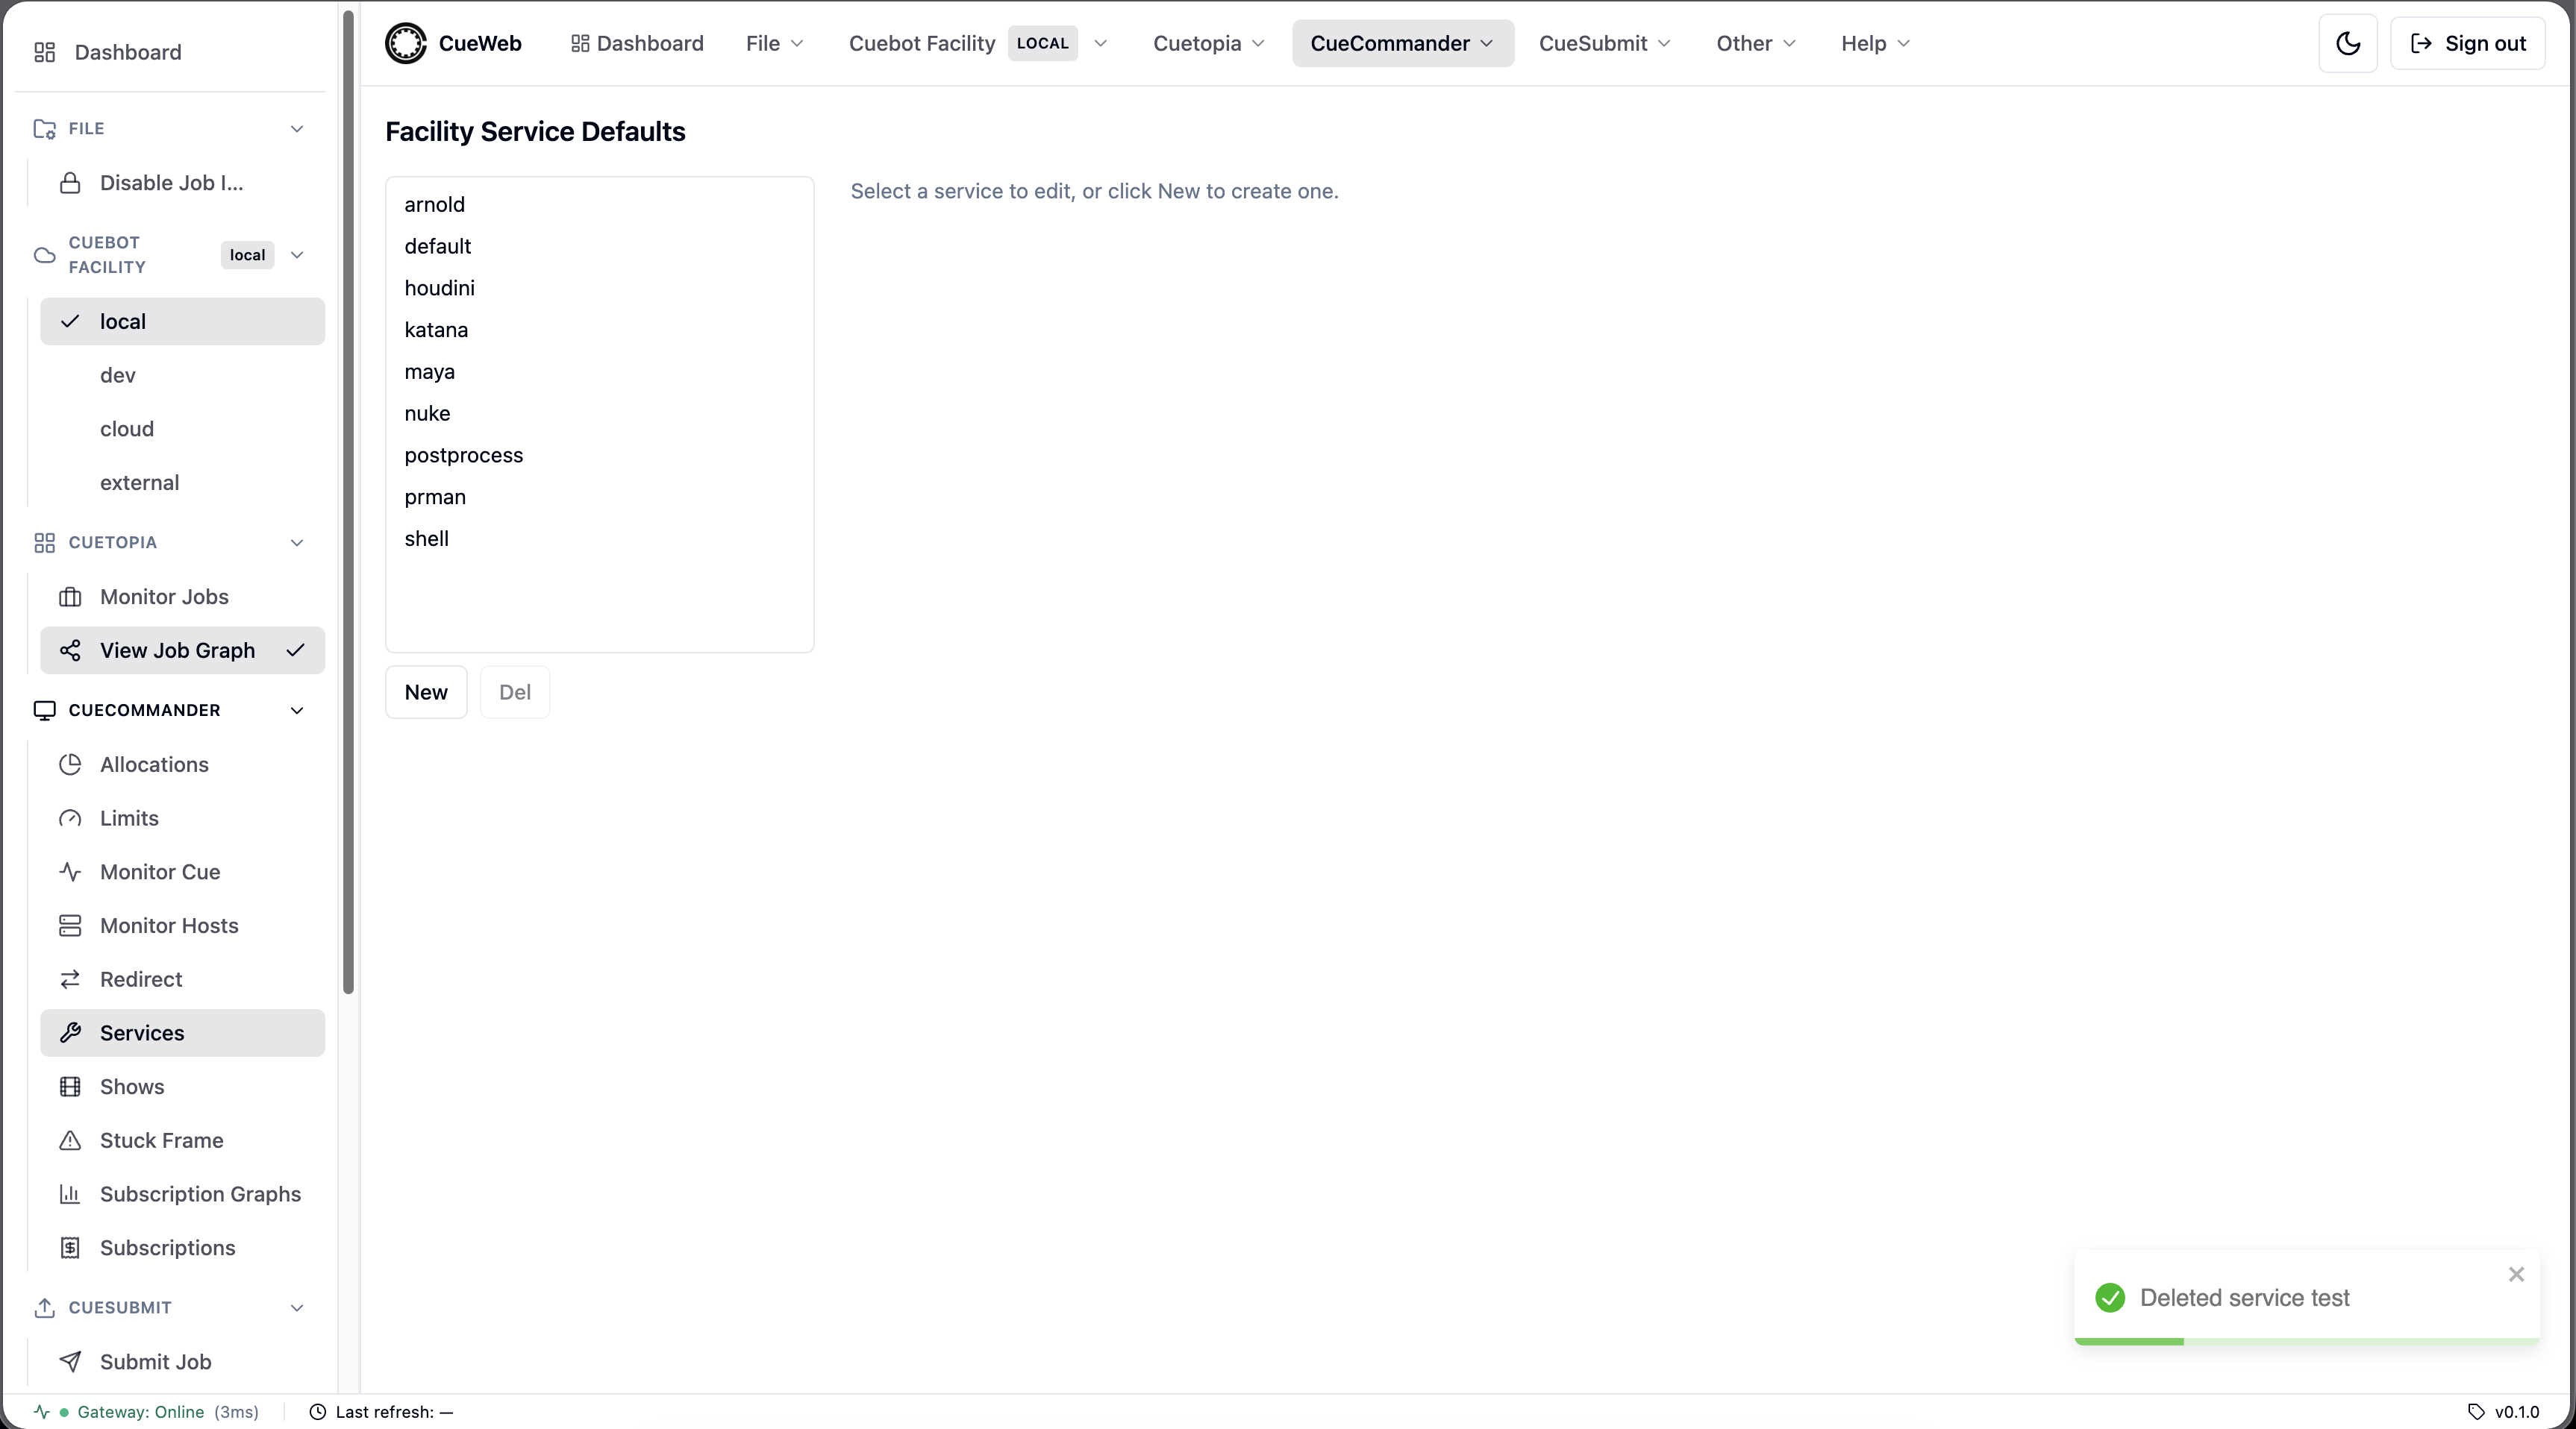Click the sidebar Dashboard grid icon
This screenshot has width=2576, height=1429.
coord(44,52)
